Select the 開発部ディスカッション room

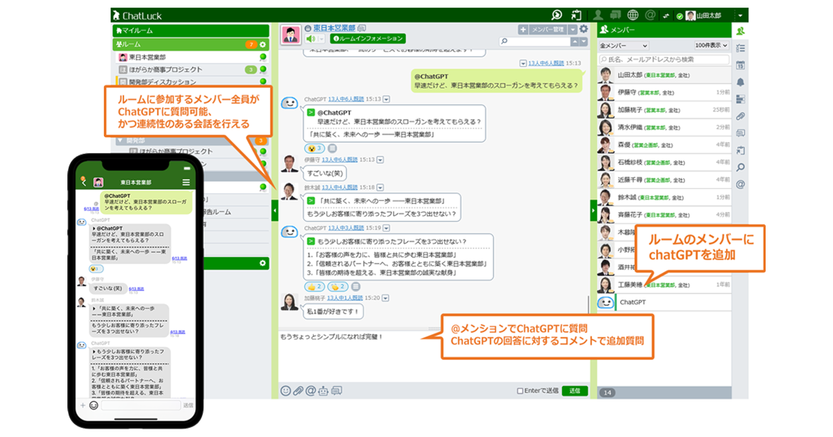click(x=191, y=82)
